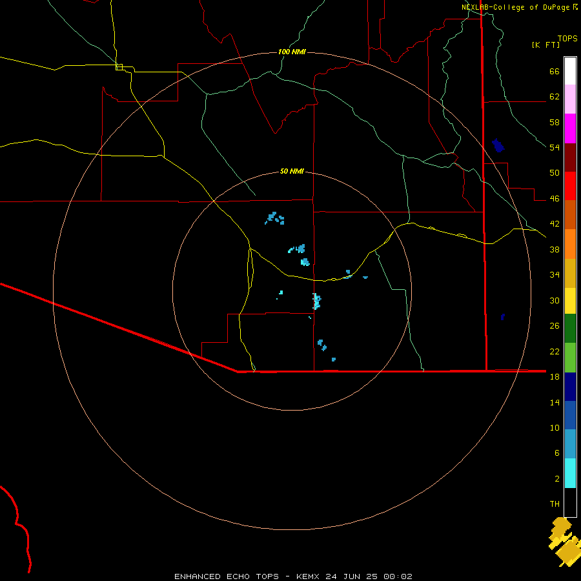This screenshot has width=581, height=581.
Task: Select the light blue legend swatch
Action: point(570,443)
